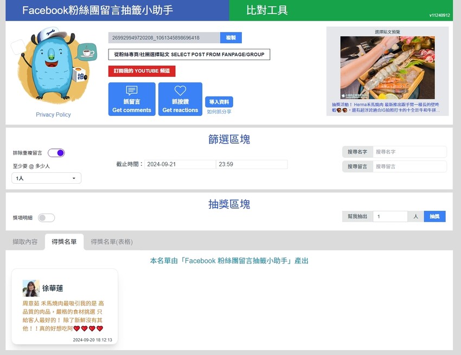Click the version label v11240912

coord(439,15)
